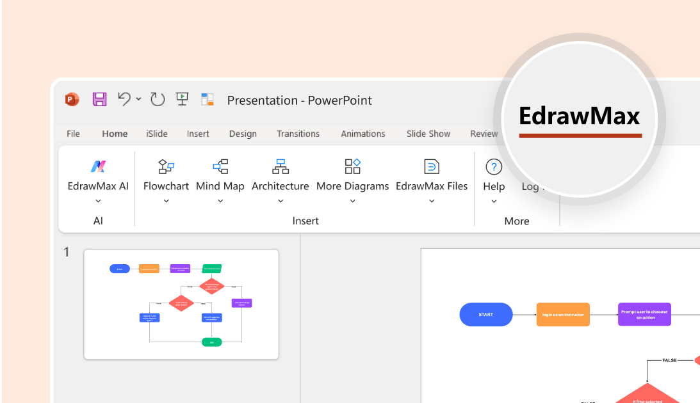Expand the More Diagrams dropdown chevron

pyautogui.click(x=353, y=201)
